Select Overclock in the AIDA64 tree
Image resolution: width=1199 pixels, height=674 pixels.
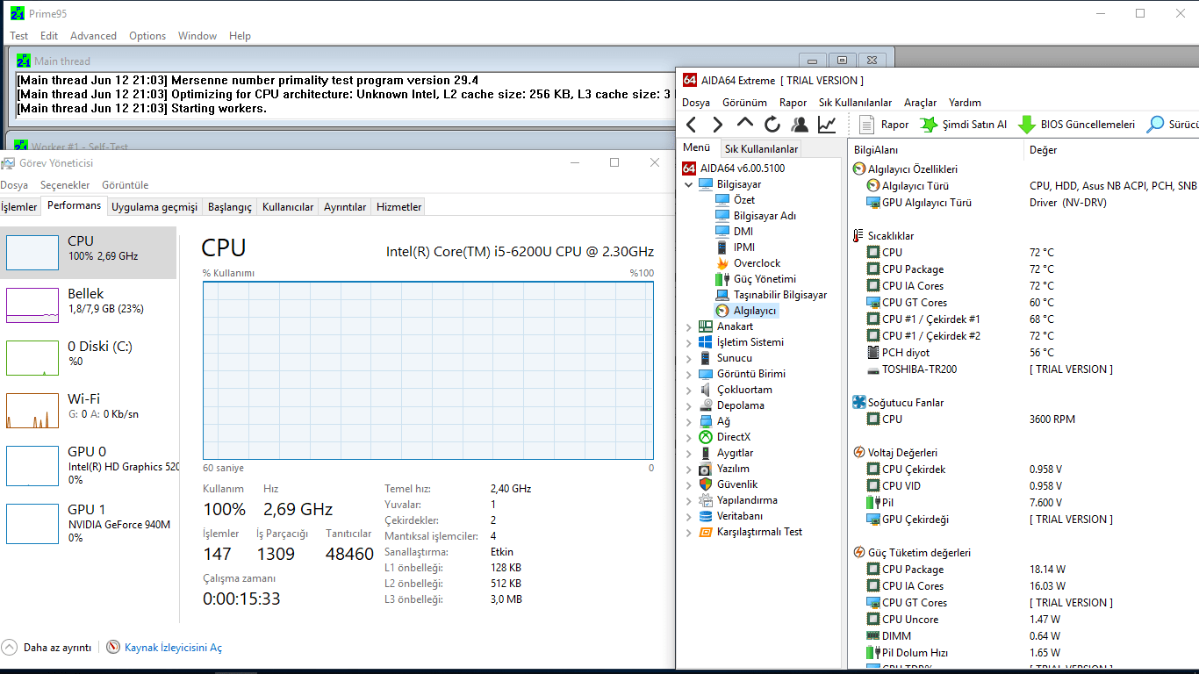click(757, 263)
